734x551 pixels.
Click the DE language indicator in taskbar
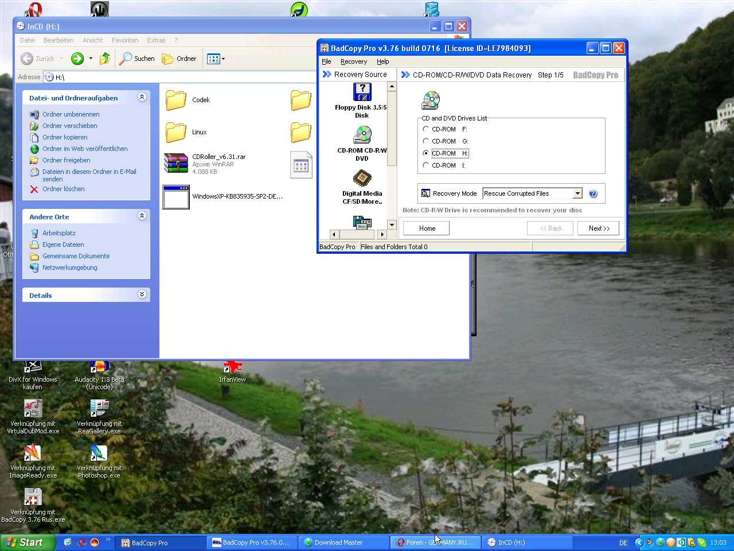[623, 542]
